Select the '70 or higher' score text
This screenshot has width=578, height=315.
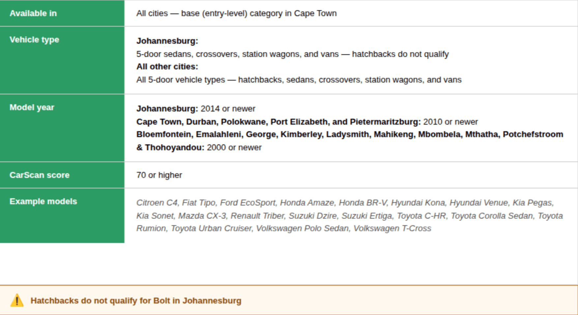coord(159,175)
